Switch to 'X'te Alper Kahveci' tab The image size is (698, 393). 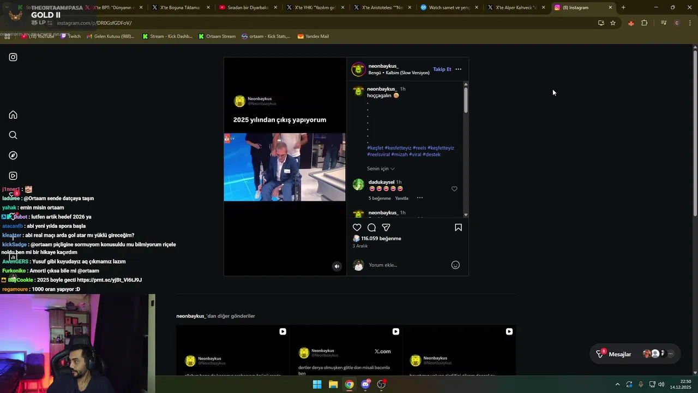(x=516, y=8)
